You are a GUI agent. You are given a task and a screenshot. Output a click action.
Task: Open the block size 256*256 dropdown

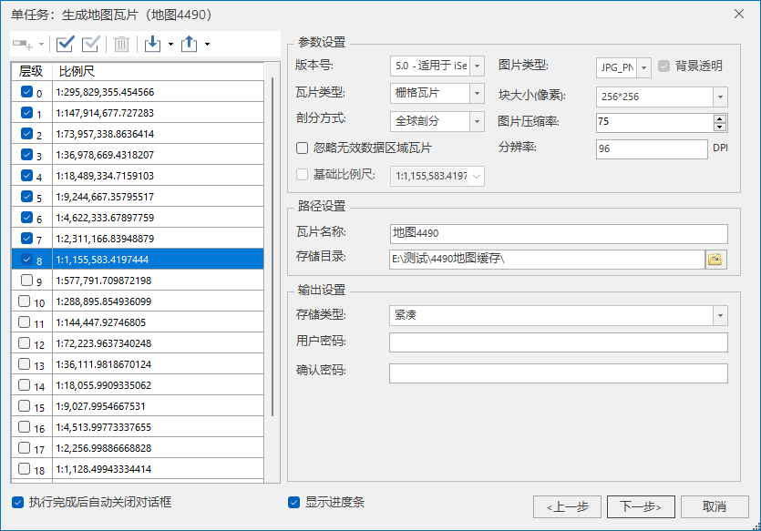click(720, 97)
